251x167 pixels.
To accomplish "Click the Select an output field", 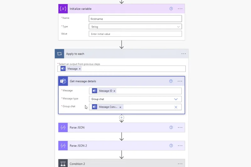I will (x=121, y=69).
